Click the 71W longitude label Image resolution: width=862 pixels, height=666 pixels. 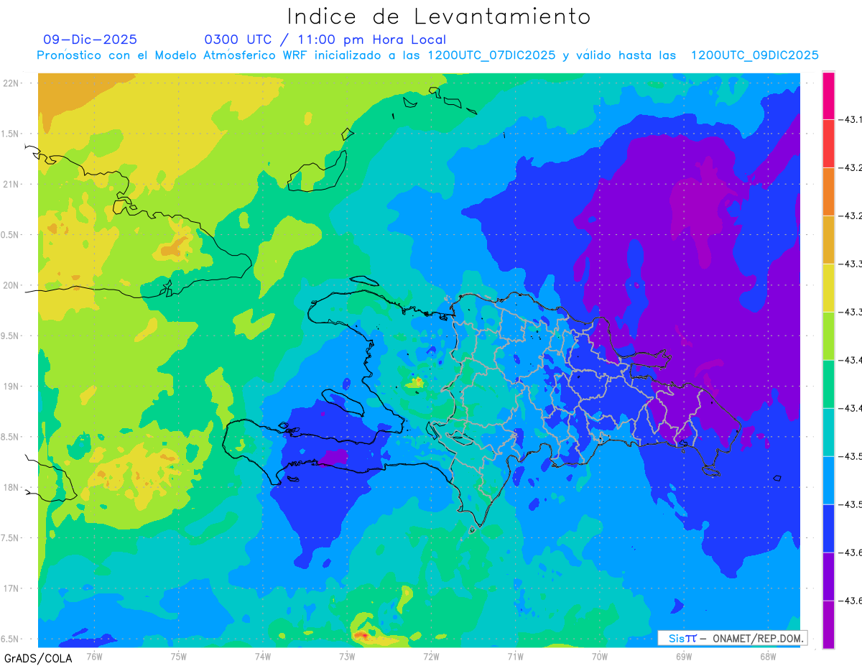tap(515, 656)
